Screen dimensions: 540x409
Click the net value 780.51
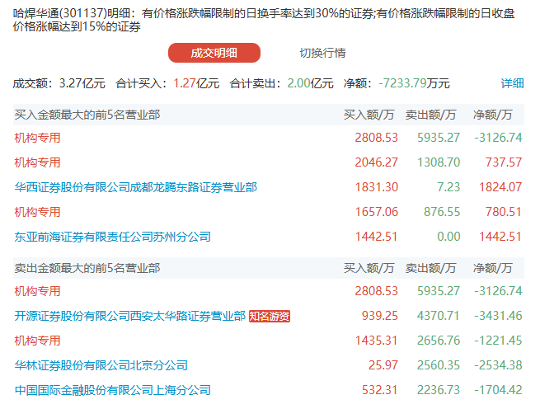504,212
